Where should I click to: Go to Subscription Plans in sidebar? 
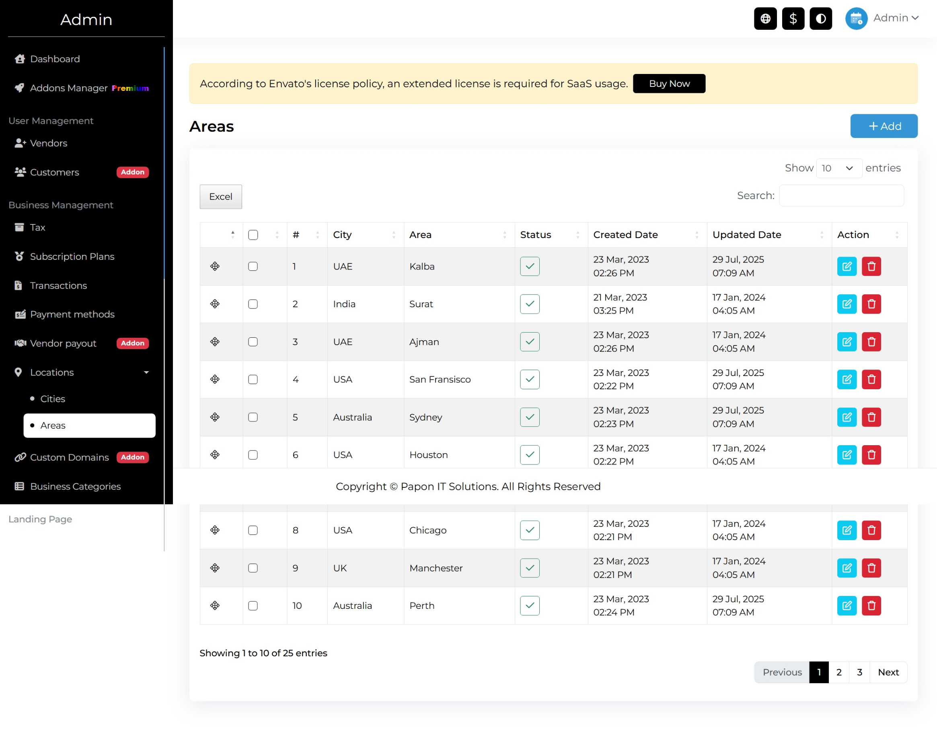point(72,257)
